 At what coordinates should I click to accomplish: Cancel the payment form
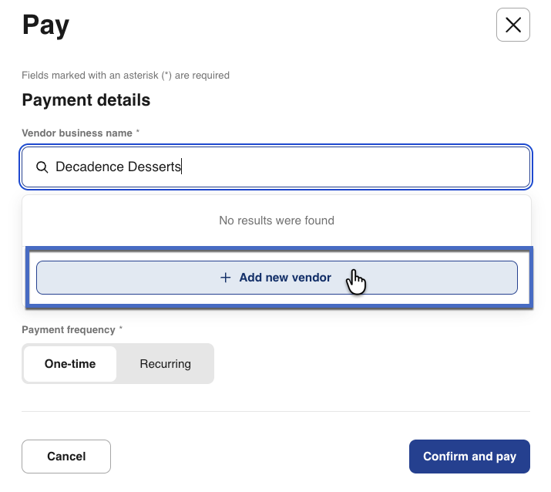(66, 457)
